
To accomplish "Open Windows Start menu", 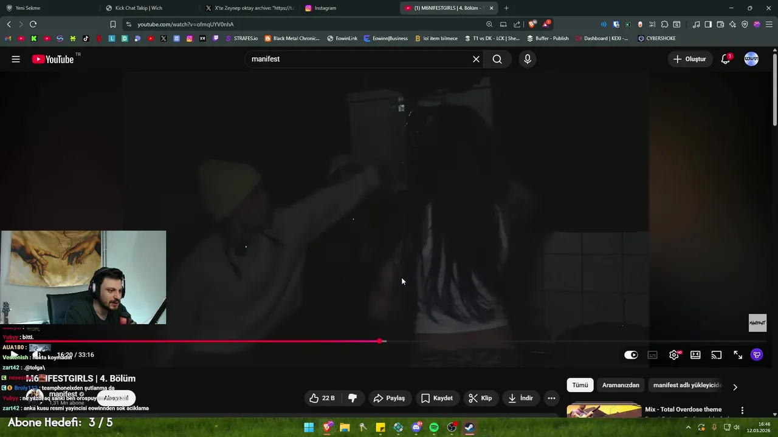I will tap(309, 427).
